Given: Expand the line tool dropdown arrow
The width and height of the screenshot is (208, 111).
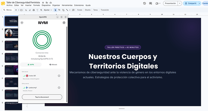Looking at the screenshot, I should click(70, 10).
